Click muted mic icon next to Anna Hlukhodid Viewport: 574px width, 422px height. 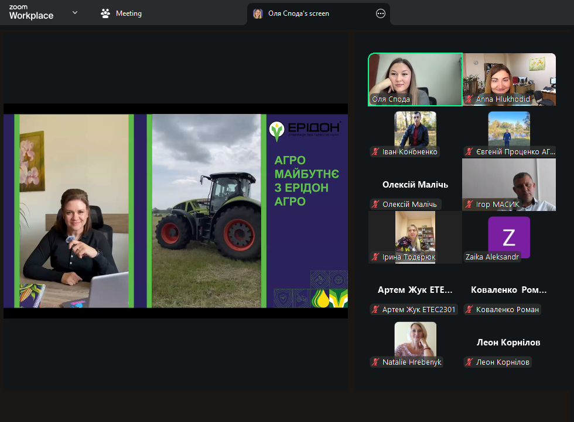(x=469, y=99)
